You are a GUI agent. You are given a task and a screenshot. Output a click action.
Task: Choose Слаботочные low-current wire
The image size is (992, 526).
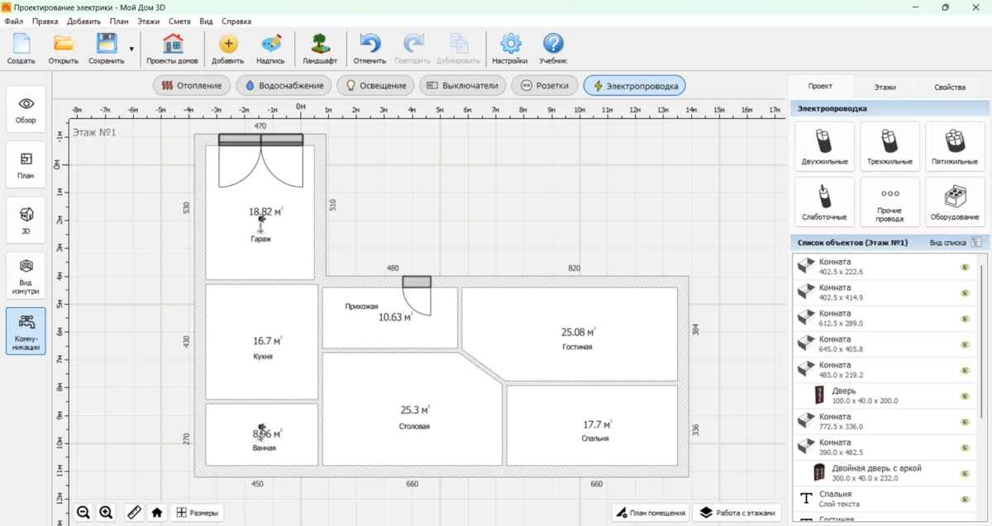click(x=824, y=201)
